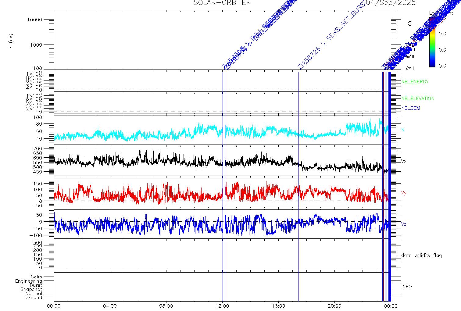Click the 04:00 time axis tick
Viewport: 461px width, 311px height.
tap(110, 306)
